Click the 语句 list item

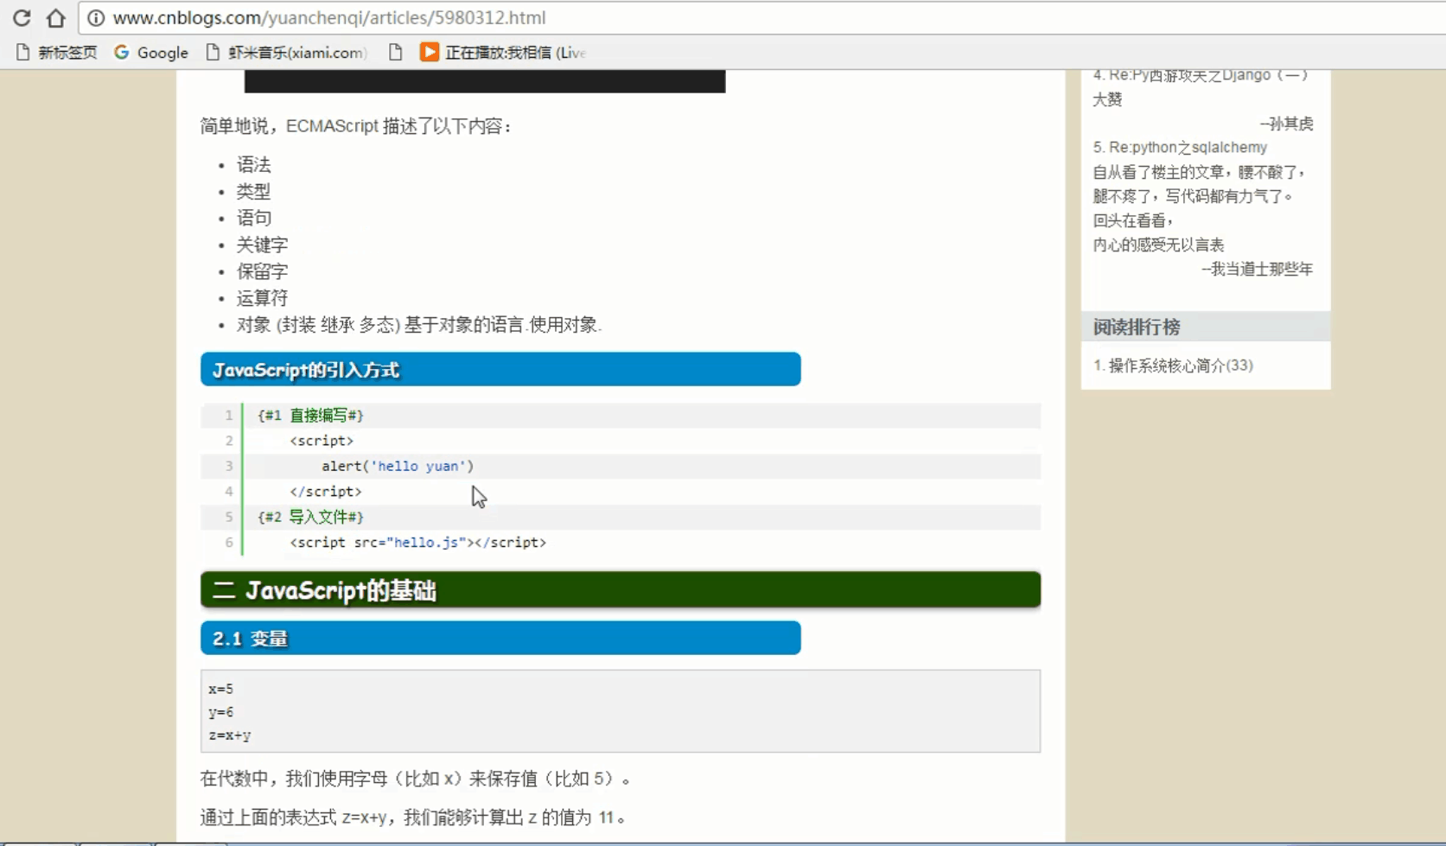[254, 218]
